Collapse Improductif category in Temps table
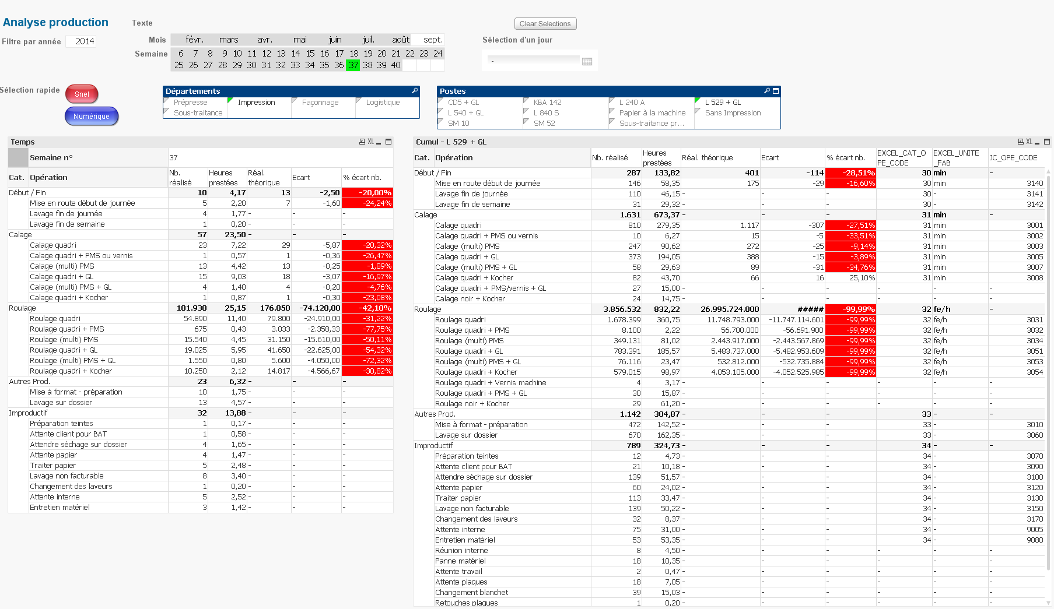This screenshot has height=609, width=1054. 28,413
